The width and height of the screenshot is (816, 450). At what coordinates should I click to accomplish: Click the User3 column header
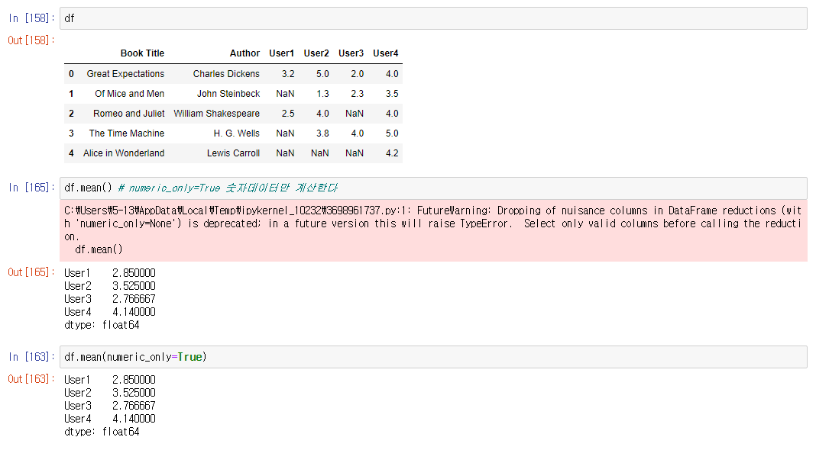pyautogui.click(x=351, y=53)
